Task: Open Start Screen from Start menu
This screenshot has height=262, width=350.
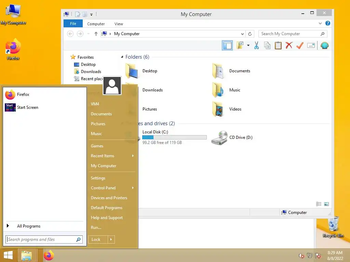Action: pyautogui.click(x=45, y=107)
